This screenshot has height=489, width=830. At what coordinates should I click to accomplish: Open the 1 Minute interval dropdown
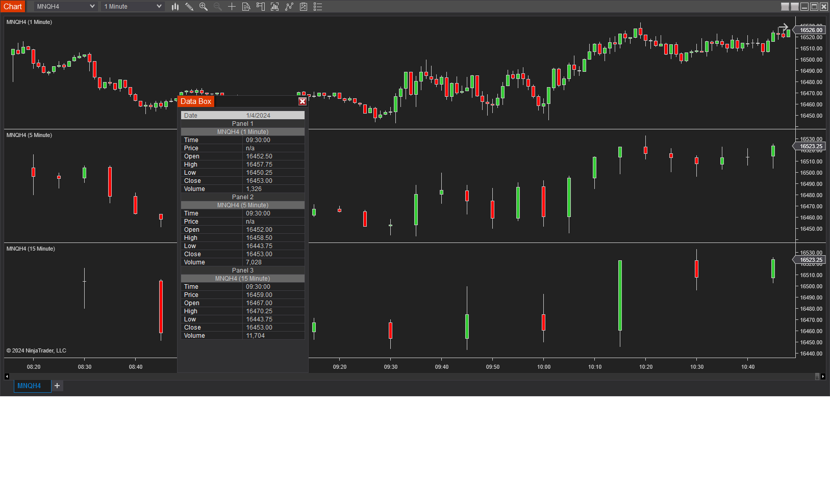coord(133,7)
